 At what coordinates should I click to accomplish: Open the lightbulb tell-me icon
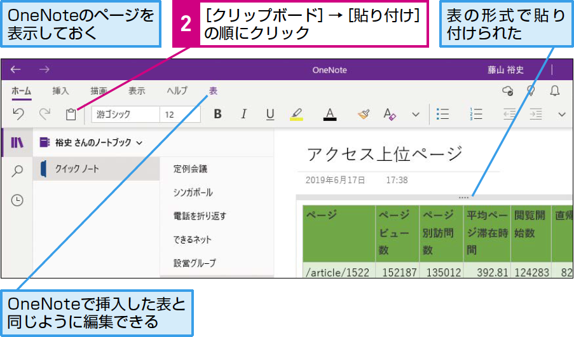click(x=531, y=91)
